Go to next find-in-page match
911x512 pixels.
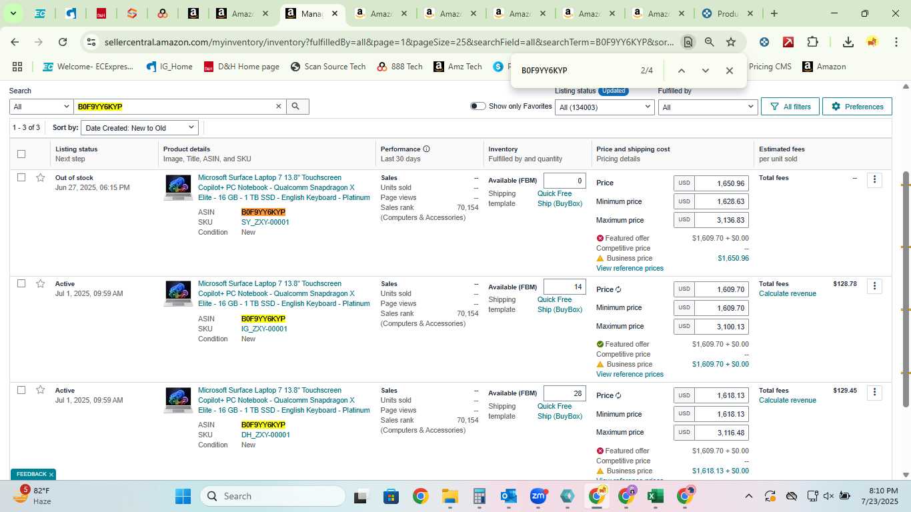[x=705, y=71]
